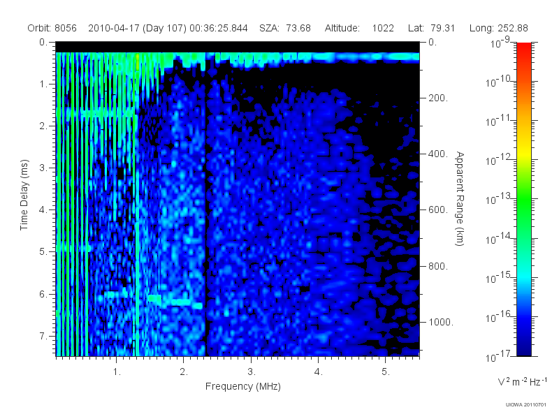Click the Time Delay (ms) axis label
The height and width of the screenshot is (419, 559).
[24, 195]
